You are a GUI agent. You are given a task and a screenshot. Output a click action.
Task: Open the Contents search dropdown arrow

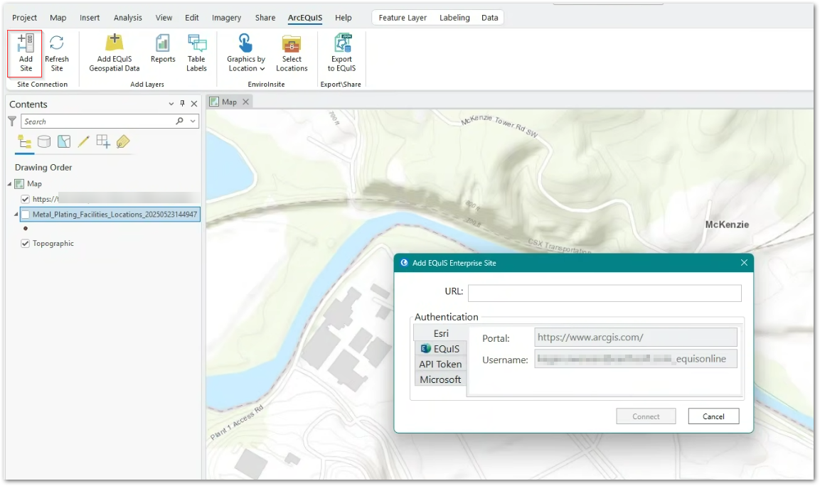point(191,121)
